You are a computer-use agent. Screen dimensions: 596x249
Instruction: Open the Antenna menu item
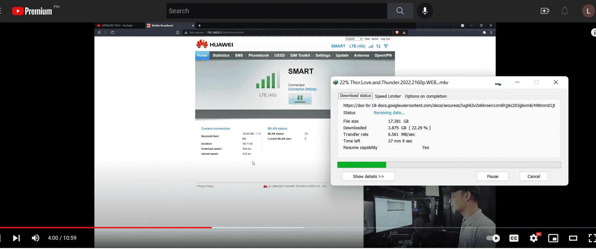coord(361,55)
